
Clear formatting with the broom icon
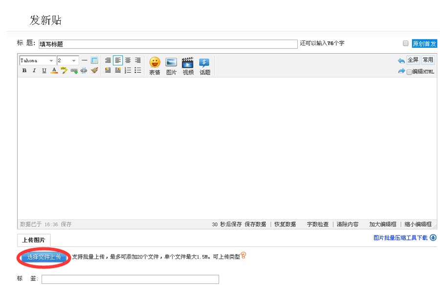pos(94,70)
